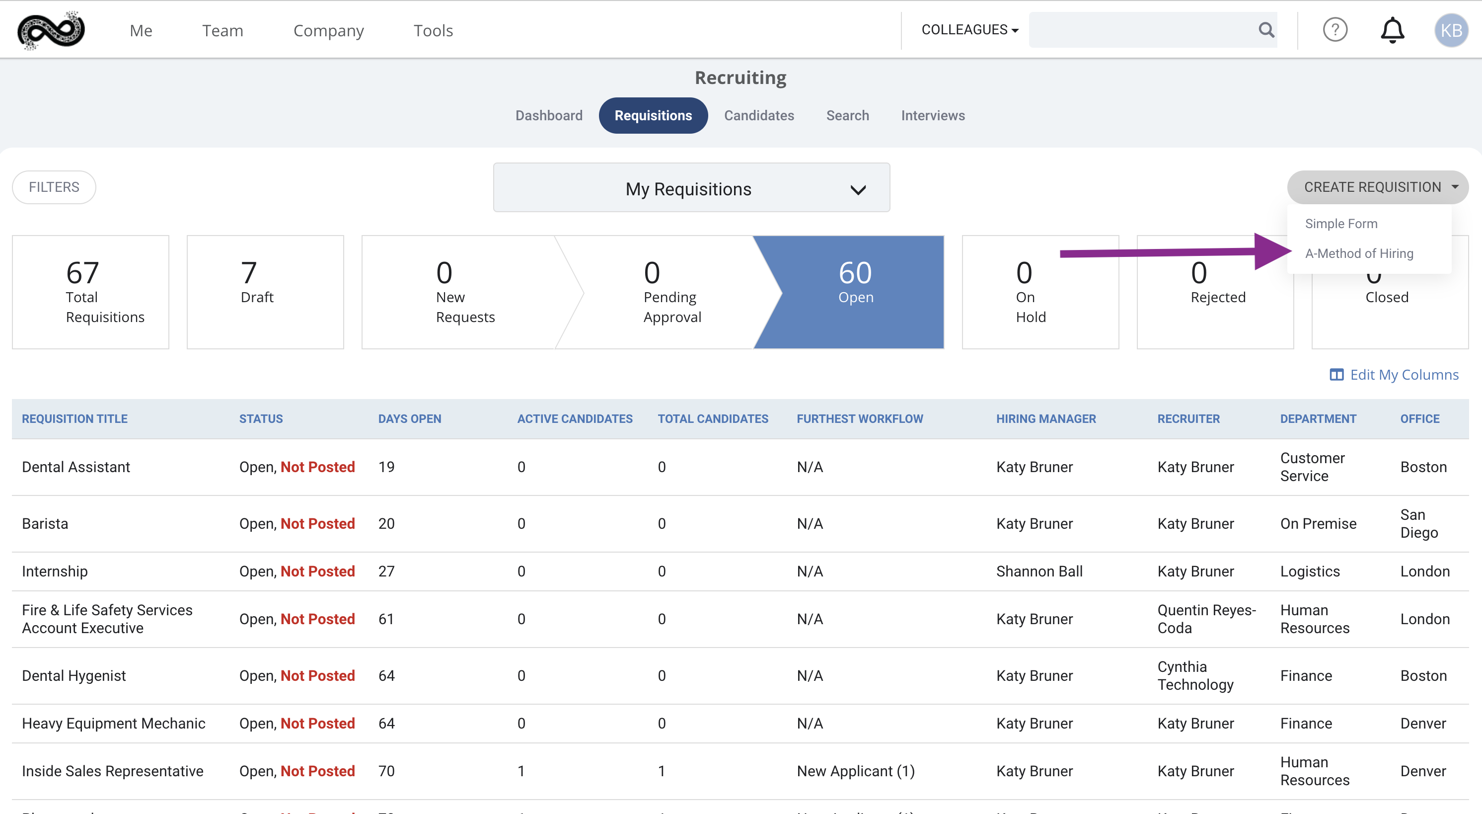Open the notifications bell

(x=1392, y=30)
